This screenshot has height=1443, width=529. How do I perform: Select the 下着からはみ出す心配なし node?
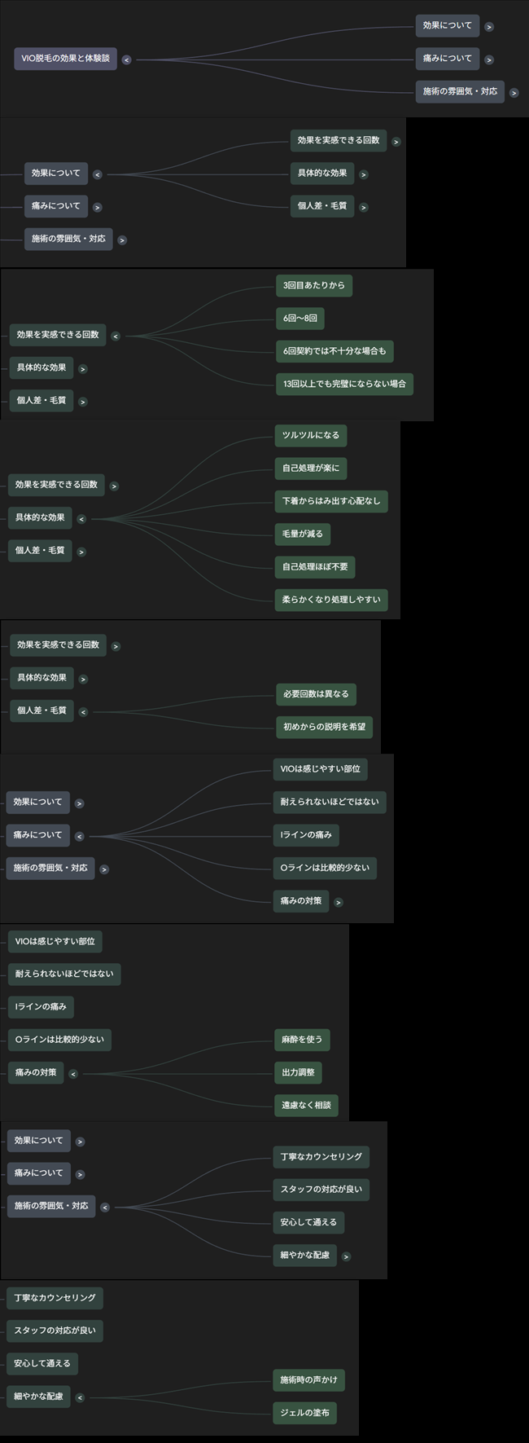point(330,501)
